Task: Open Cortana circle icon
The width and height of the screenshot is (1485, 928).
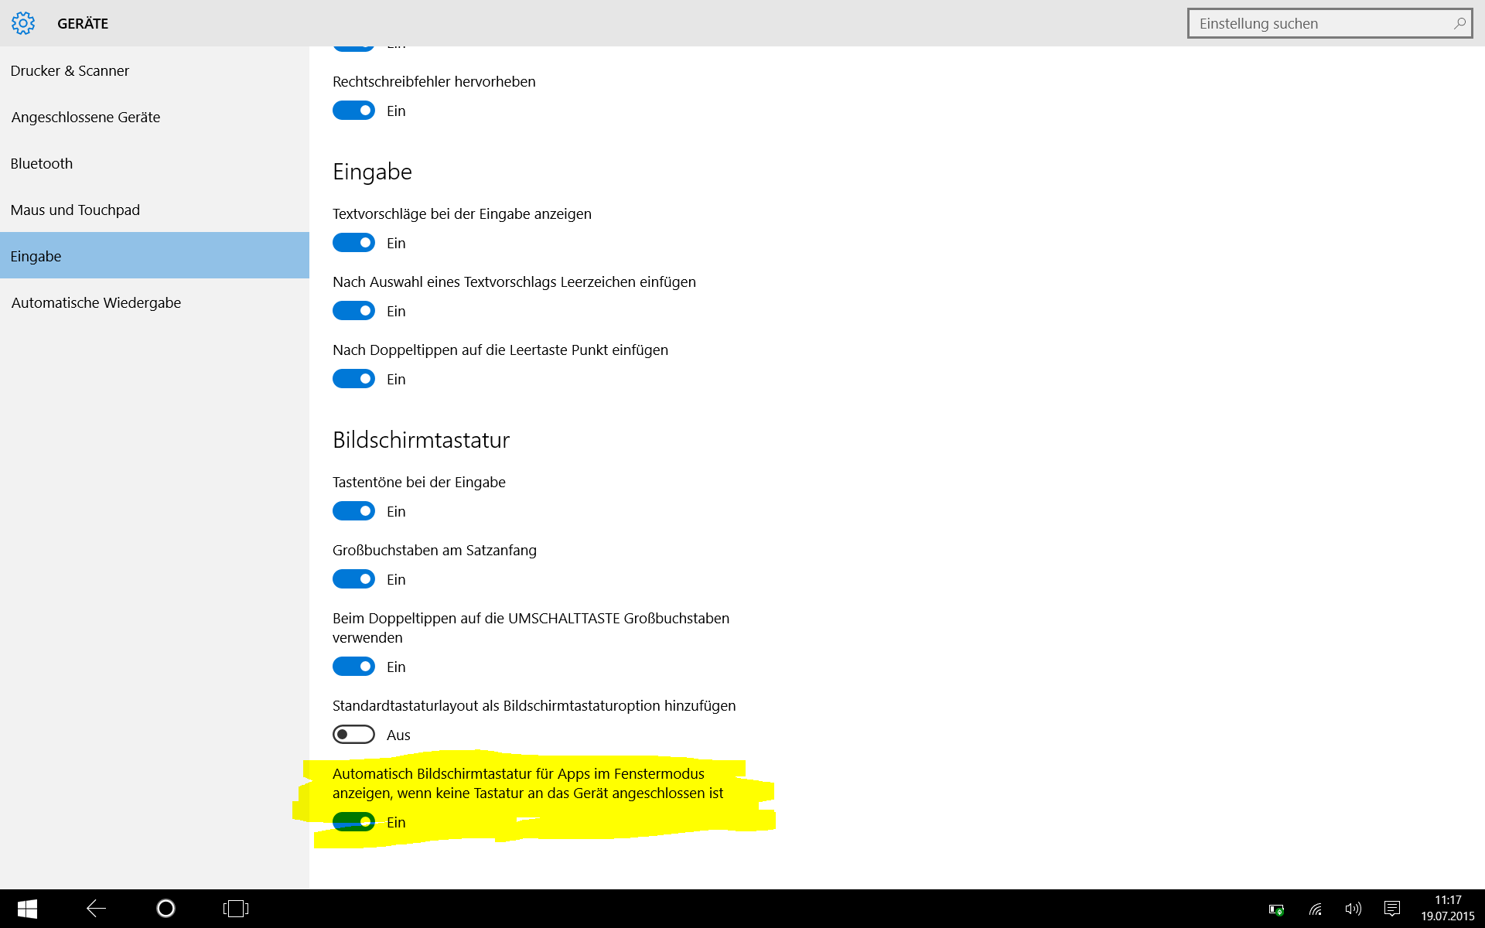Action: click(x=166, y=909)
